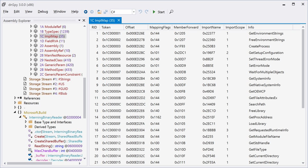Expand the 20 Assembly node

pos(31,46)
